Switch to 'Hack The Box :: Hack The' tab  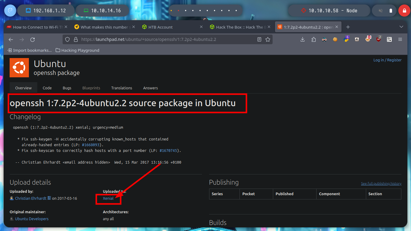tap(240, 27)
